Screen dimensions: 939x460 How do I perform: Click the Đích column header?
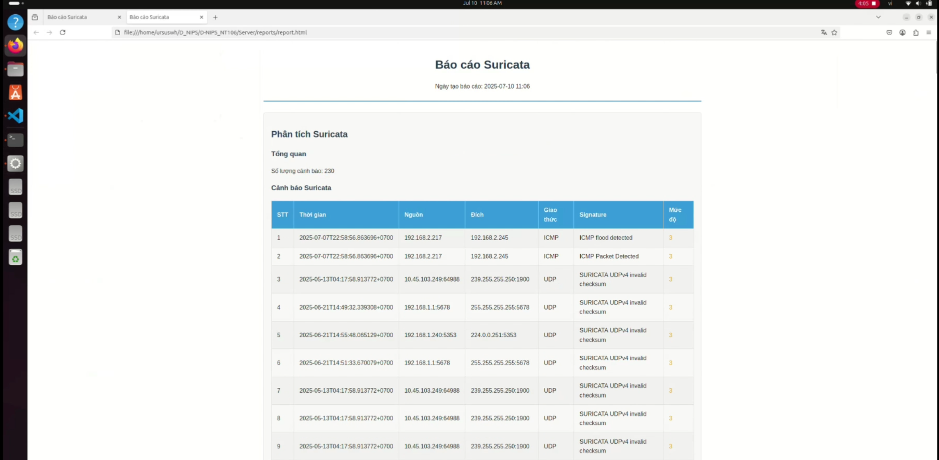pos(502,215)
